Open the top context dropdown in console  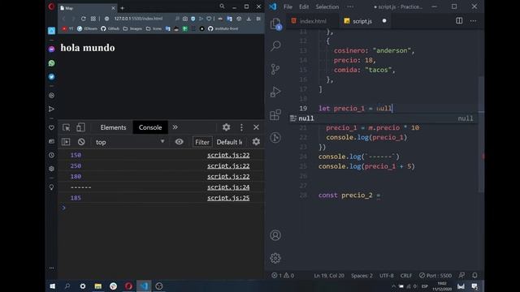[x=129, y=142]
